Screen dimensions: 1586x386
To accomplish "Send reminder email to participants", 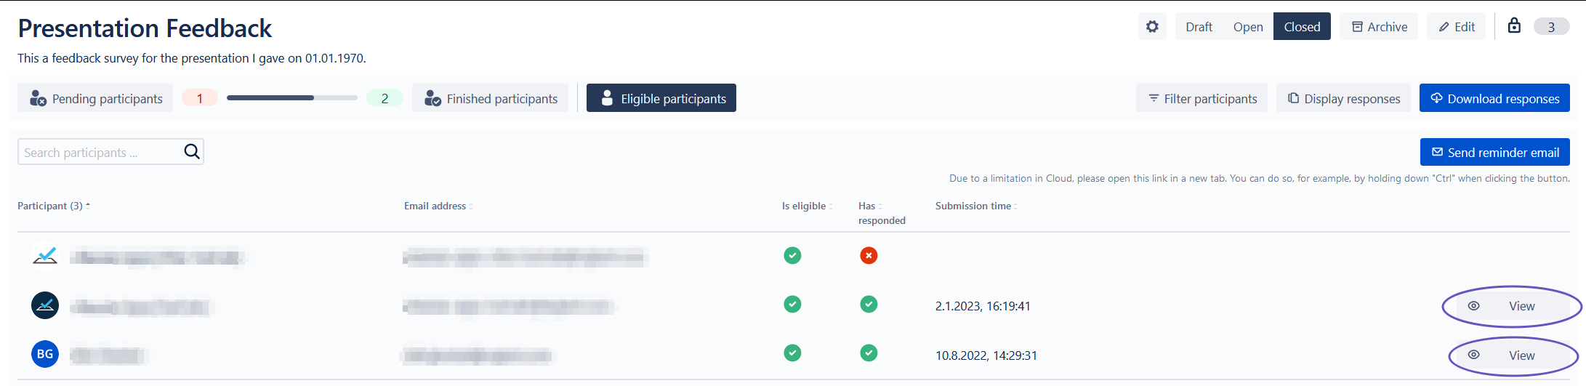I will (1494, 152).
